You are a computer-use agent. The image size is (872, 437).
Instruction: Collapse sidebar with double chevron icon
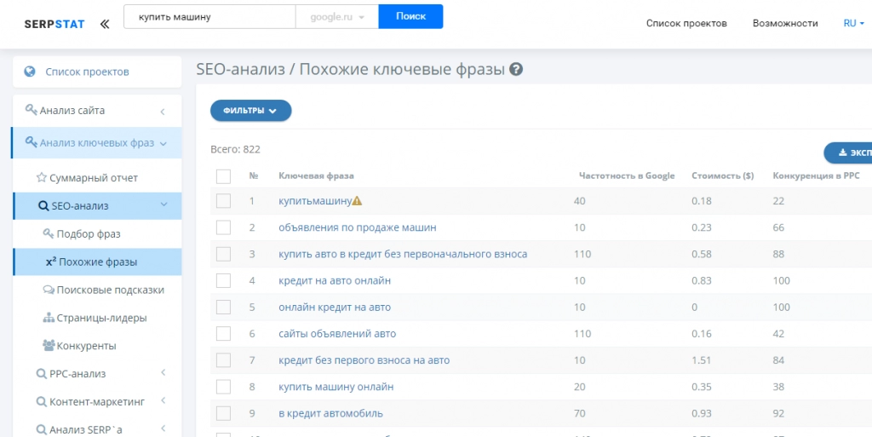tap(105, 24)
